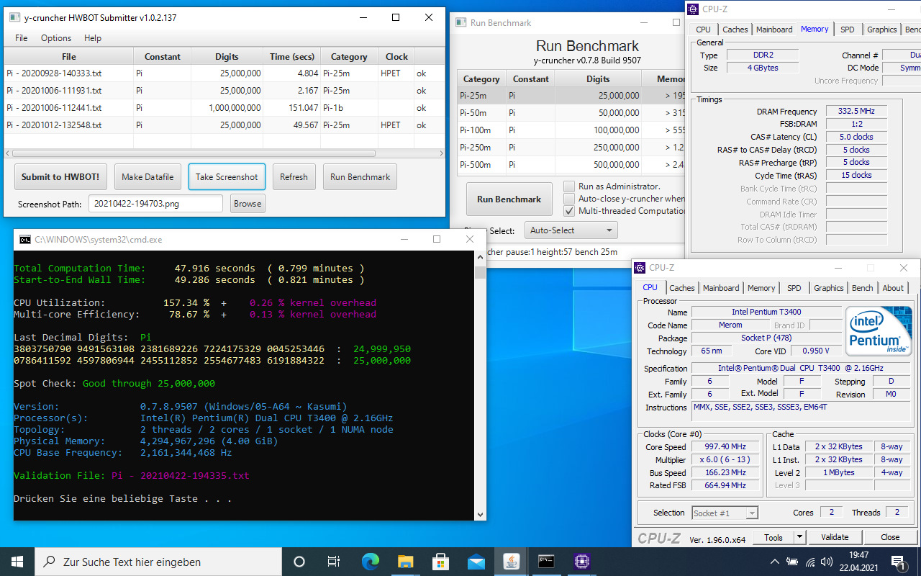Click Make Datafile button
Image resolution: width=921 pixels, height=576 pixels.
[x=148, y=176]
